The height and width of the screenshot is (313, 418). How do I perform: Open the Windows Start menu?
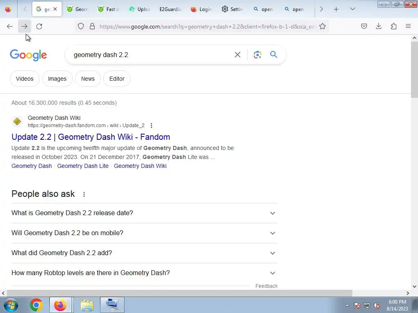(11, 305)
